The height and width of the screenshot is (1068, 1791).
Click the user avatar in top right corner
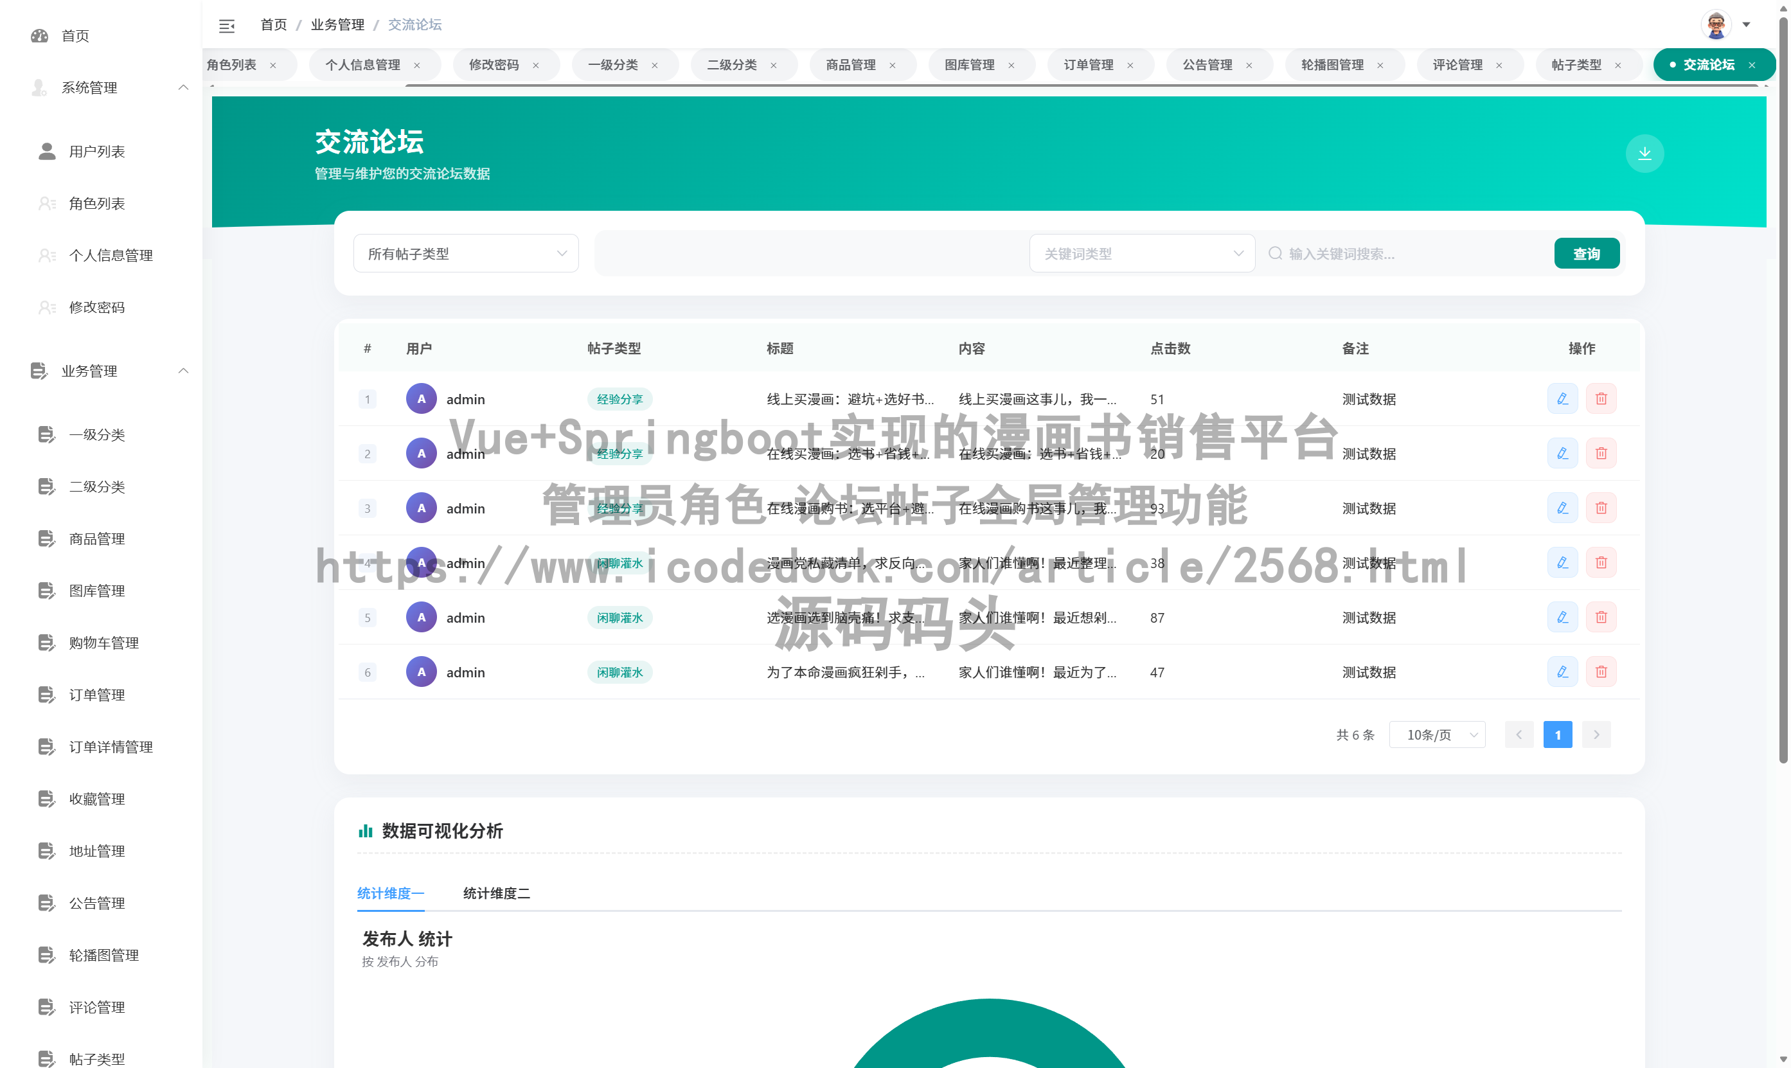[x=1716, y=24]
